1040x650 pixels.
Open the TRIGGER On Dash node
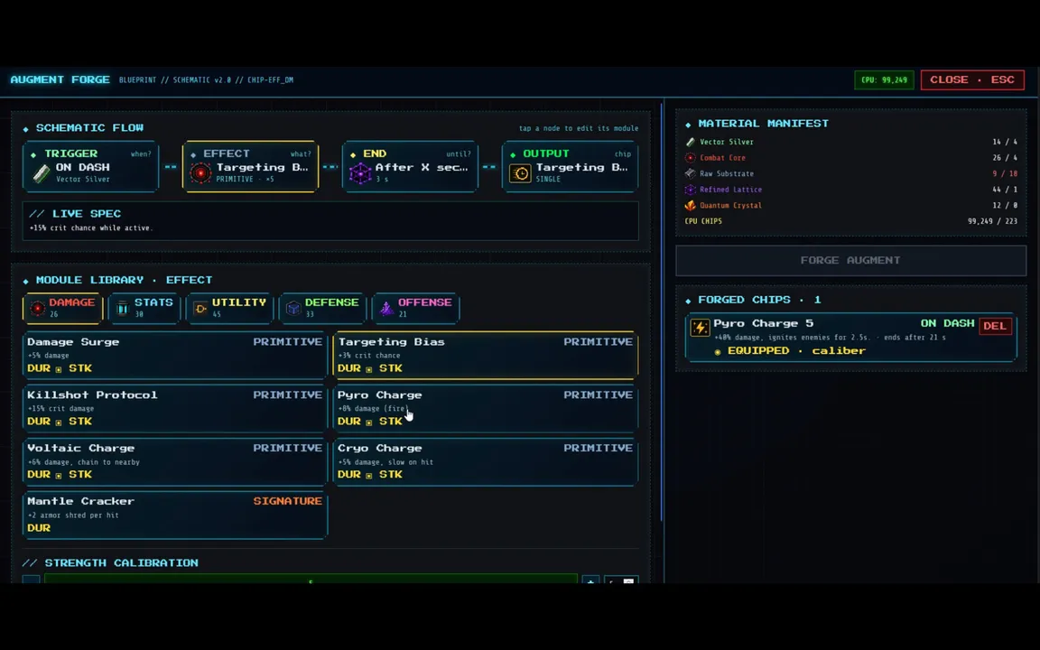(91, 166)
